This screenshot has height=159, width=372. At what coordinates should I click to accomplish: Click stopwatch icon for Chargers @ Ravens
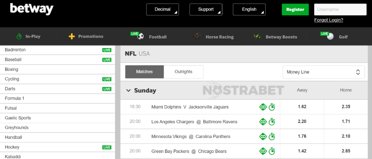click(x=272, y=122)
